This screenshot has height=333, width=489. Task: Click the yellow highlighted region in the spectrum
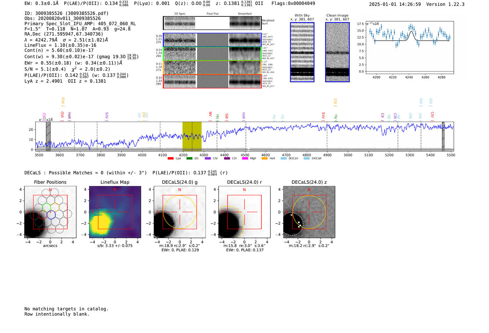point(192,136)
